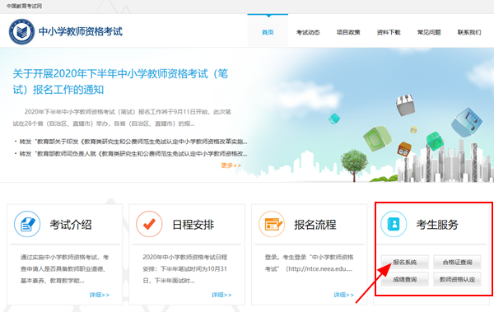Click the 考试介绍 card title
This screenshot has height=312, width=494.
(71, 225)
